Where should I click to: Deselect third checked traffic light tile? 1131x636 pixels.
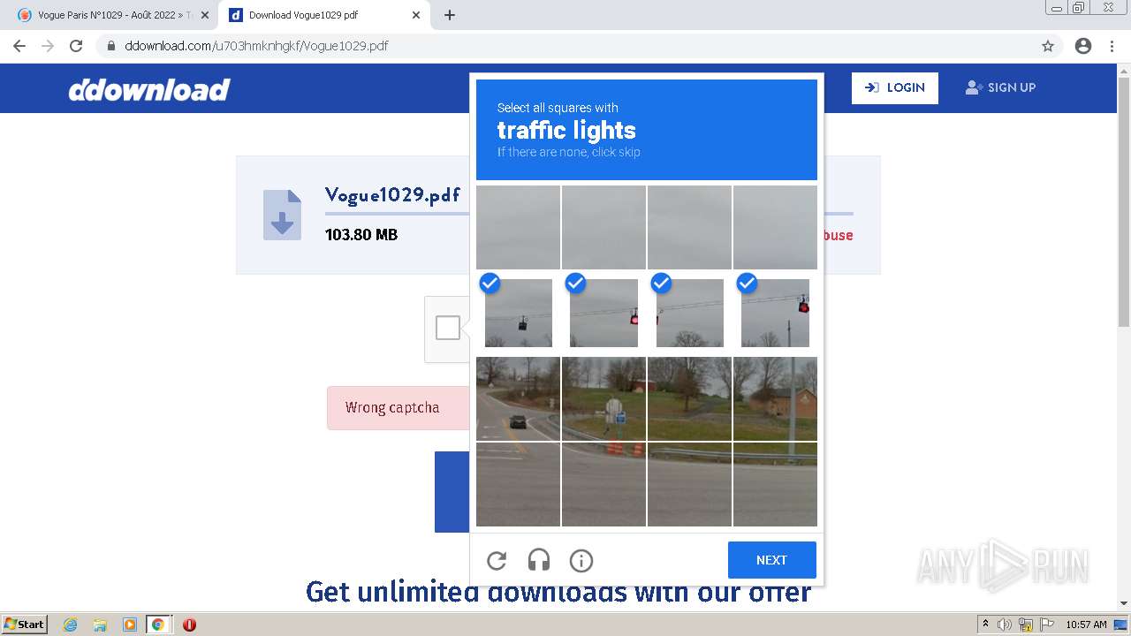pos(689,313)
